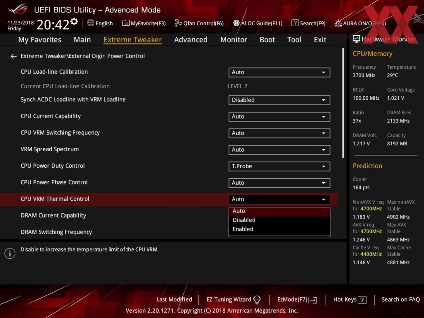Click the Last Modified button
This screenshot has width=424, height=318.
coord(174,300)
